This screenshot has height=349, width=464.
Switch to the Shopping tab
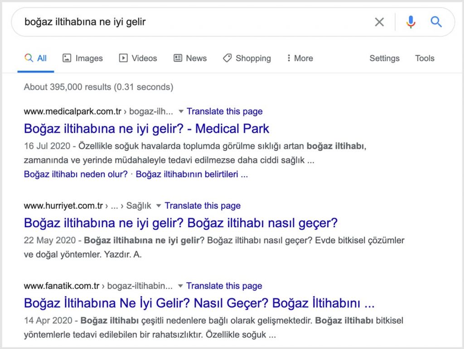coord(253,58)
